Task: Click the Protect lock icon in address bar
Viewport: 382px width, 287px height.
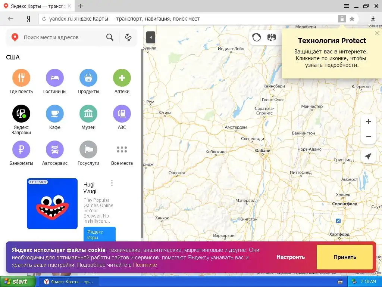Action: click(x=342, y=19)
